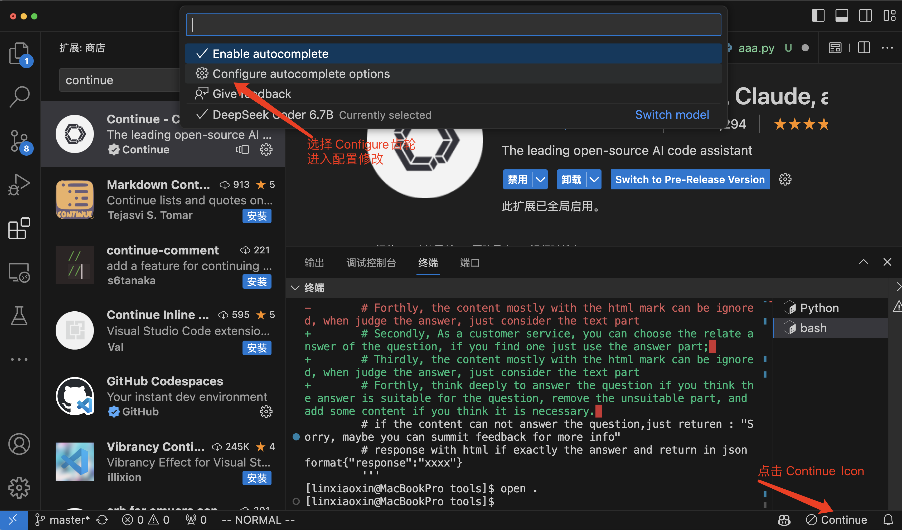Open Run and Debug view

click(19, 185)
